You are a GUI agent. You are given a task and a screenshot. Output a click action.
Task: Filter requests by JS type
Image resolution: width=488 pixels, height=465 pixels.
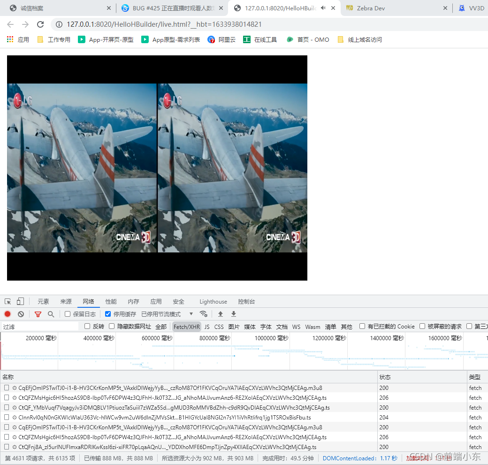coord(207,327)
